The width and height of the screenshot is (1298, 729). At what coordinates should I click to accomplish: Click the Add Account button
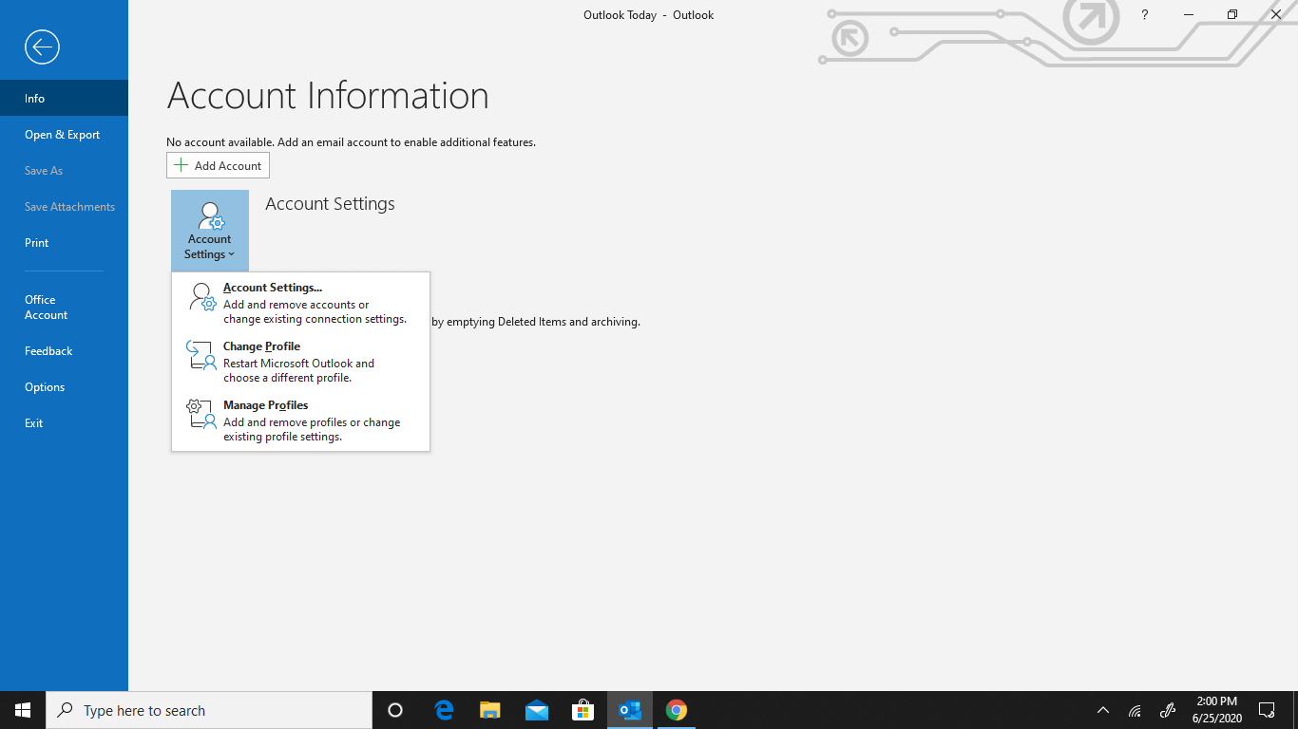click(219, 165)
